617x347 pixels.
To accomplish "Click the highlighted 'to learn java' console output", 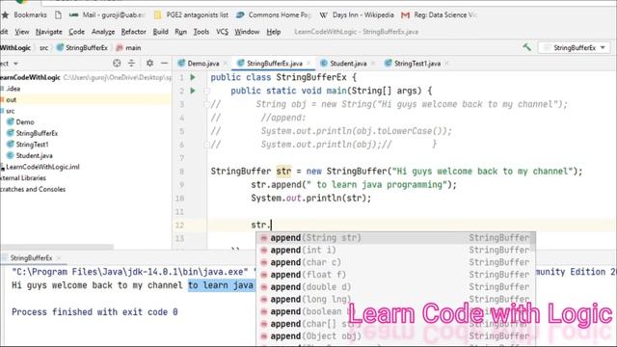I will coord(221,285).
